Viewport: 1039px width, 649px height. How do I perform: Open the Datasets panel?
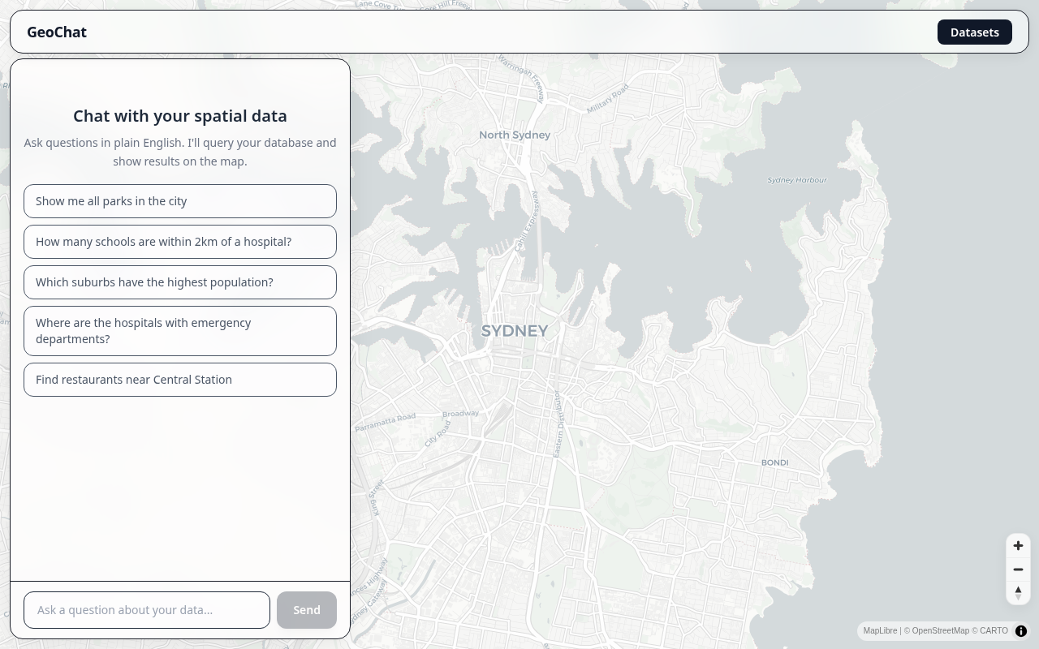point(974,32)
